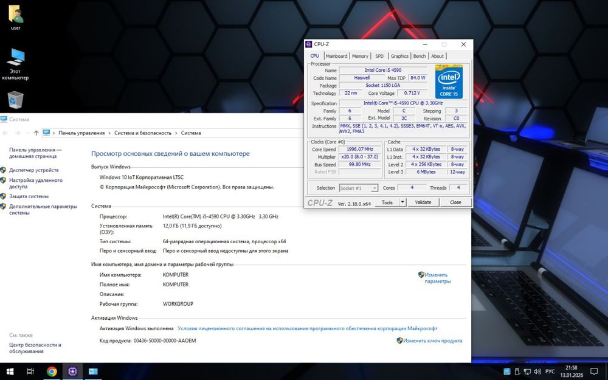The width and height of the screenshot is (608, 380).
Task: Open Диспетчер устройств link
Action: [33, 170]
